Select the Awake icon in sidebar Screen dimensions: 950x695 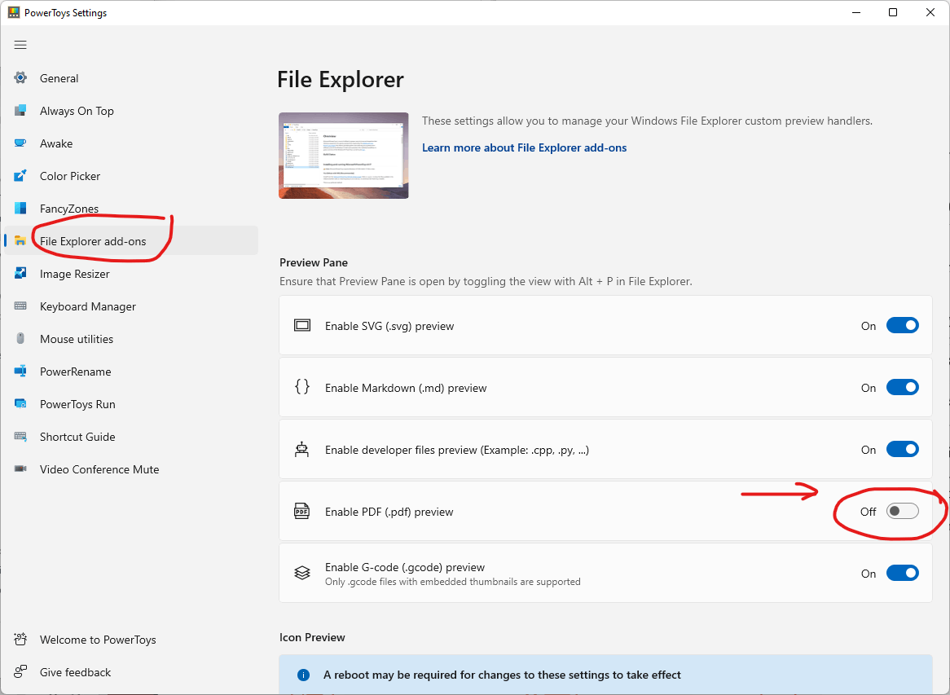coord(20,143)
